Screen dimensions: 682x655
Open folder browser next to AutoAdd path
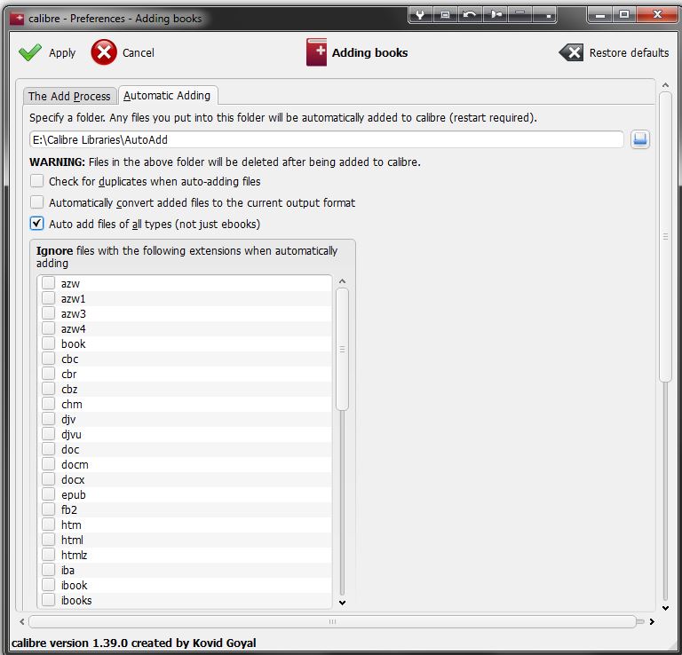(x=639, y=139)
